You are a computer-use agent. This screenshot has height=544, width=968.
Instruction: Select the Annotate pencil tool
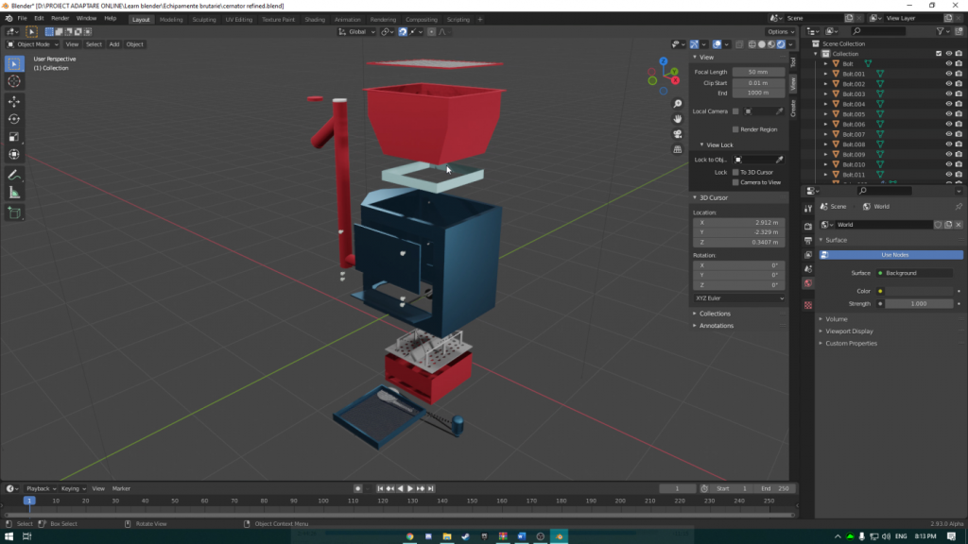[14, 175]
